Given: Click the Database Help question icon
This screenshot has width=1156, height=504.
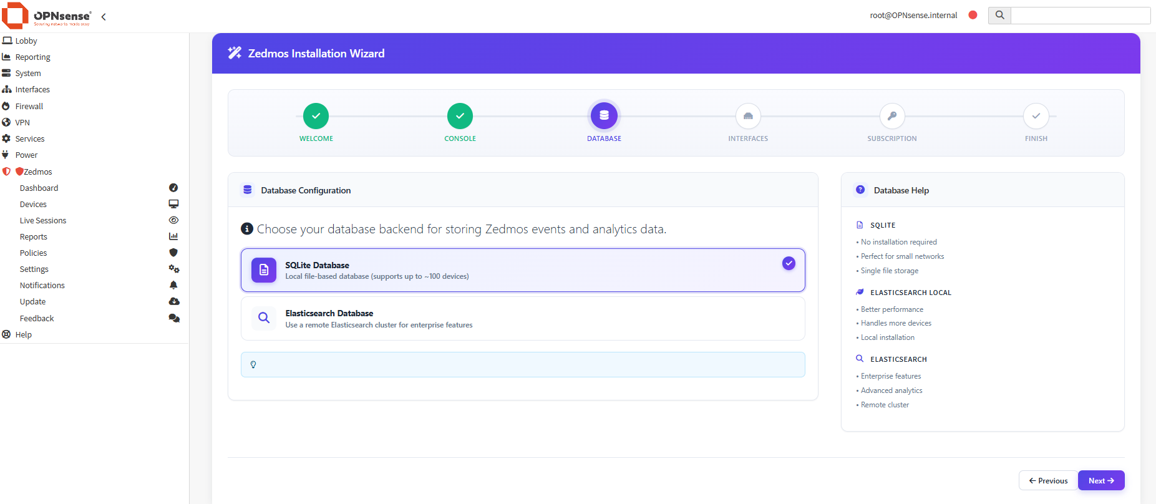Looking at the screenshot, I should point(860,190).
